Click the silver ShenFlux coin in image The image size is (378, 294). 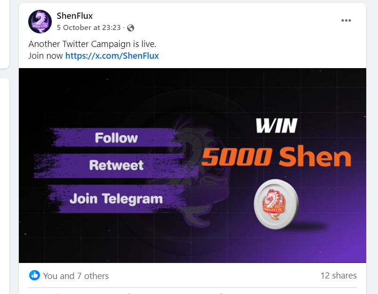click(276, 204)
